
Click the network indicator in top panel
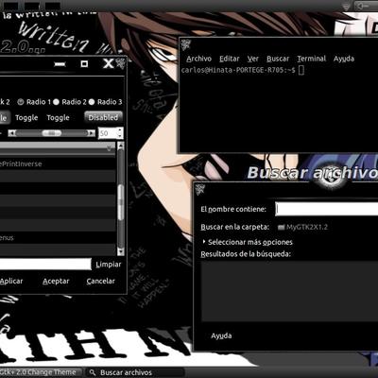coord(347,6)
